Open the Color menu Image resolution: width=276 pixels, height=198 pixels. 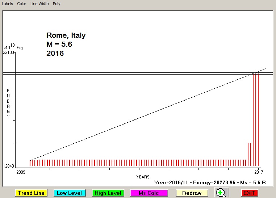point(21,4)
